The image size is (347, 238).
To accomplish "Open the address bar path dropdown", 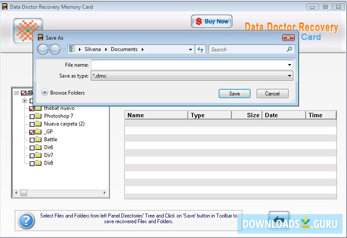I will [190, 50].
